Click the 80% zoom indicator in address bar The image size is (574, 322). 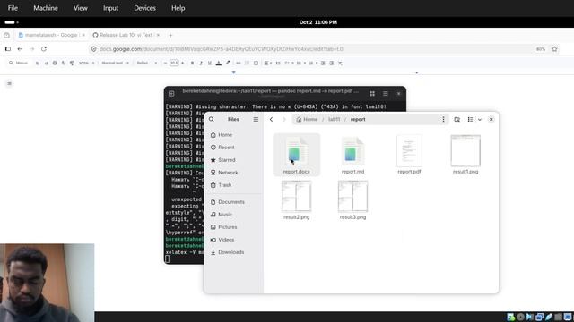click(541, 49)
